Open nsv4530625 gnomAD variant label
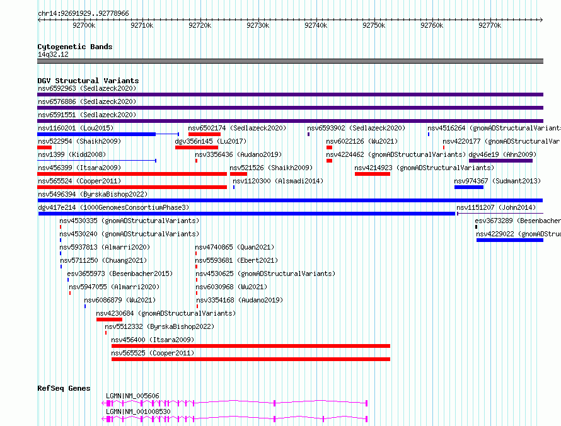This screenshot has height=426, width=561. [x=265, y=273]
